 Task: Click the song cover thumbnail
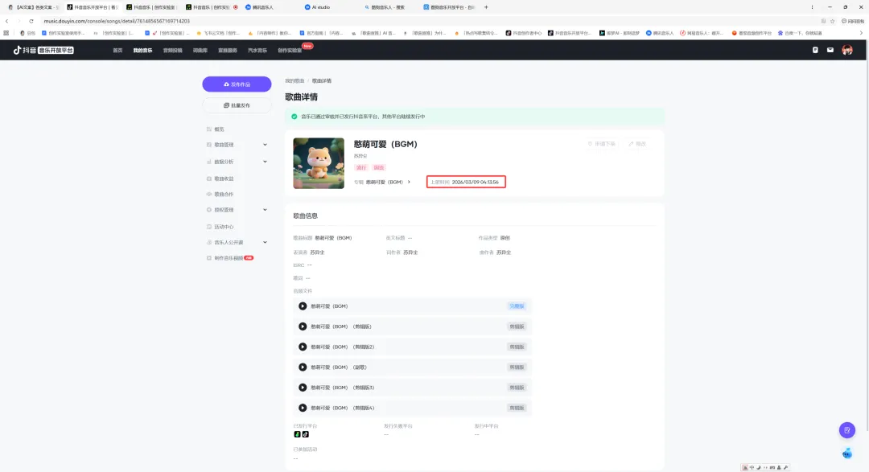tap(318, 162)
